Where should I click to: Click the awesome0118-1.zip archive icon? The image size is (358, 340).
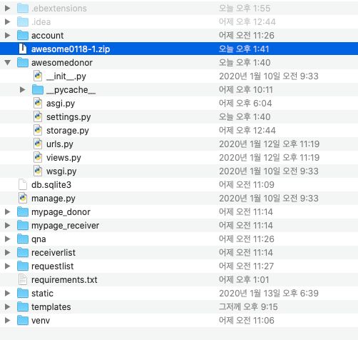pos(23,49)
